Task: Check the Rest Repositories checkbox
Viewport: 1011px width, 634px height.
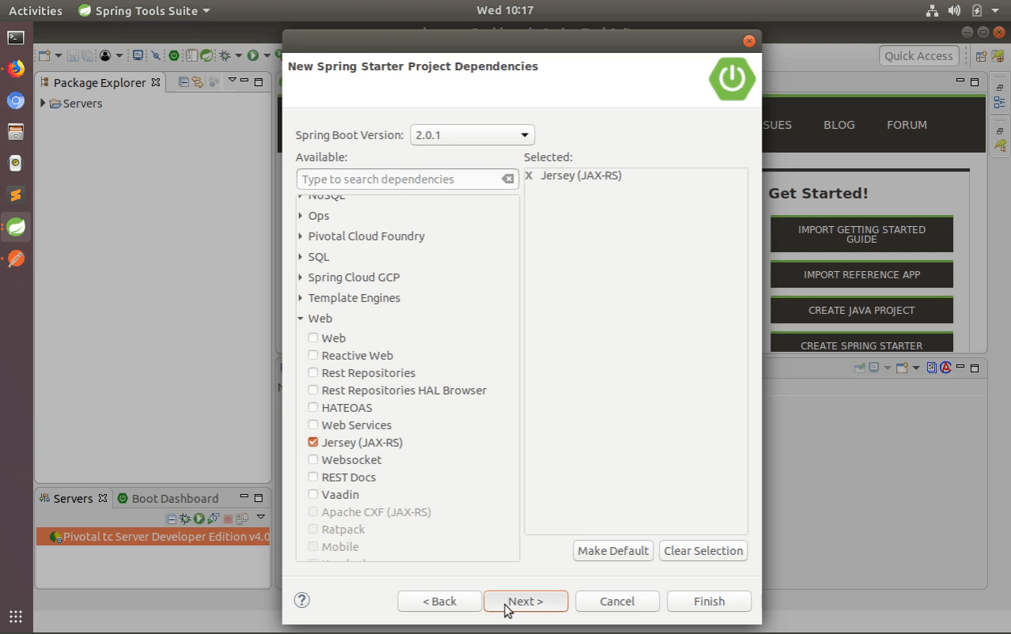Action: [x=313, y=372]
